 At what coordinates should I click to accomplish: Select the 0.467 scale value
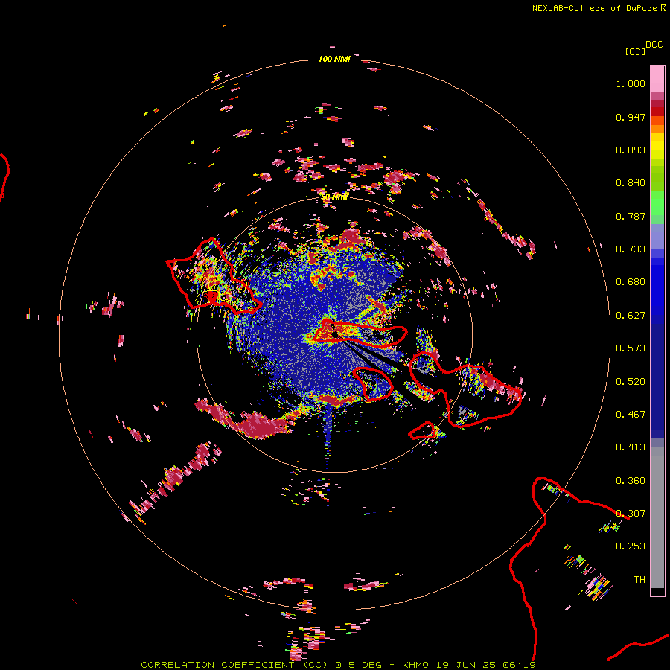[631, 415]
